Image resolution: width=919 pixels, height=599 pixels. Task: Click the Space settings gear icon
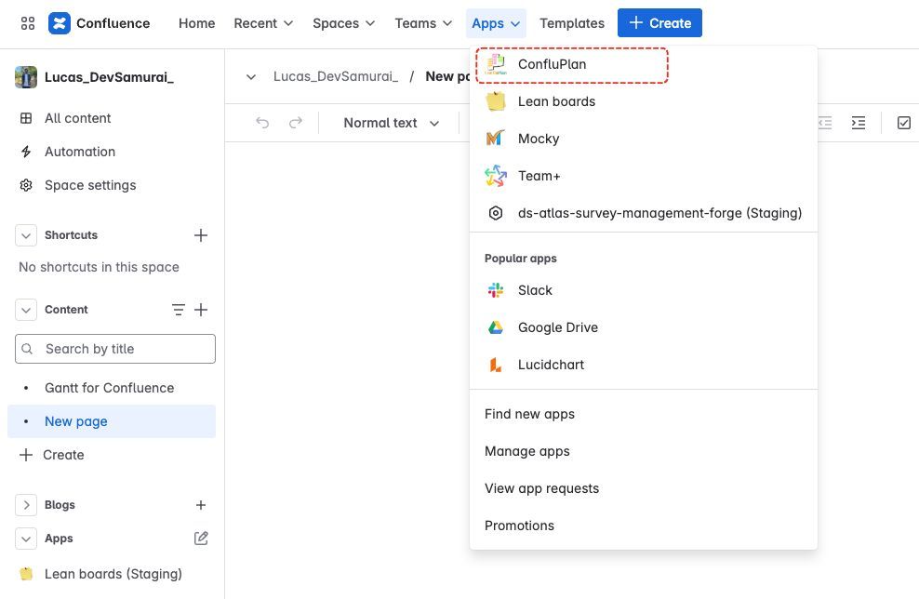26,185
